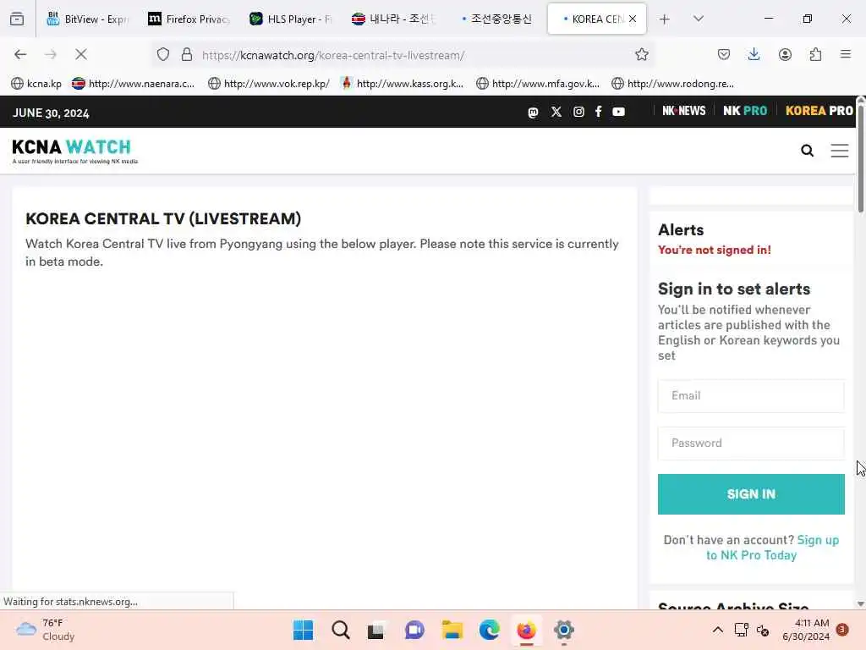List all tabs dropdown arrow

click(x=699, y=19)
